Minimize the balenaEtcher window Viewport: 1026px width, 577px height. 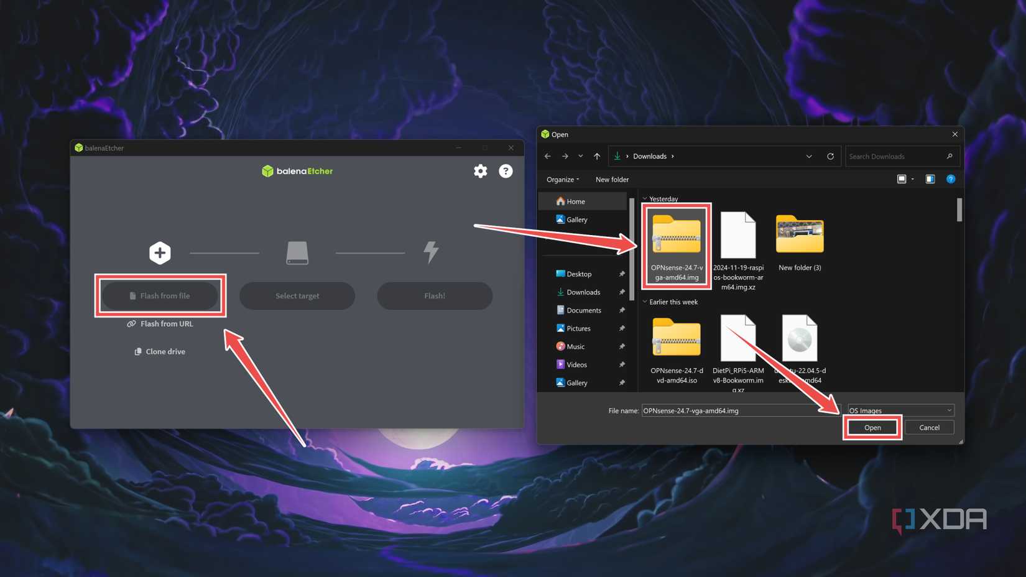pos(458,148)
